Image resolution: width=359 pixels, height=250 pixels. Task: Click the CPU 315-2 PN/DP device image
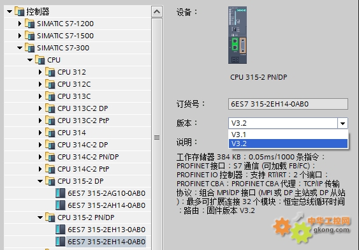tap(237, 35)
